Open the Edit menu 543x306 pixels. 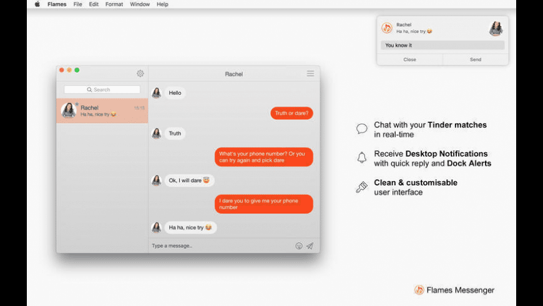pos(94,4)
